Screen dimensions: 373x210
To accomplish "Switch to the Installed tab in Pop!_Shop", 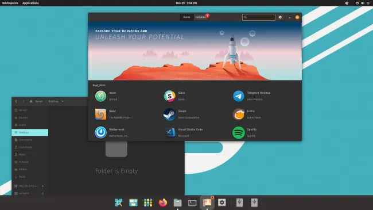I will coord(201,17).
